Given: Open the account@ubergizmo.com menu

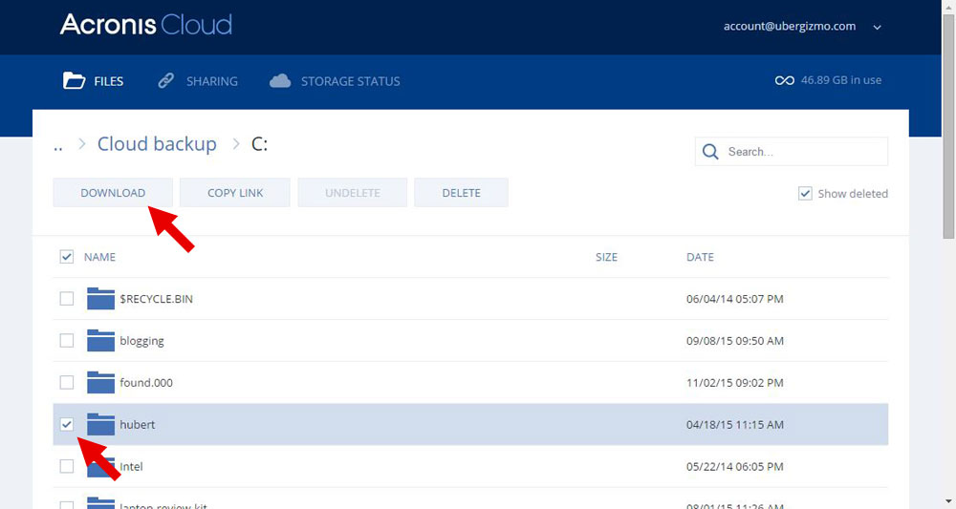Looking at the screenshot, I should coord(790,26).
